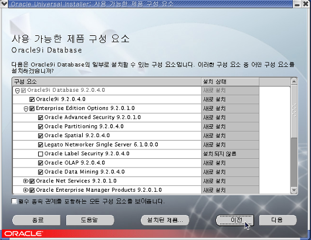Uncheck Oracle Net Services checkbox

pos(32,181)
